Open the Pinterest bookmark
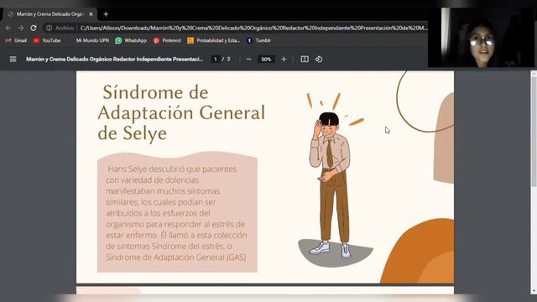This screenshot has height=302, width=537. 167,40
